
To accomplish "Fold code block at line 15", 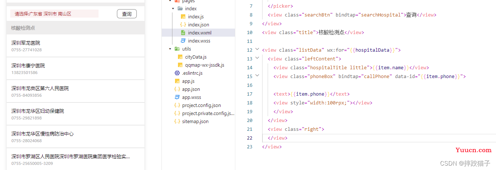I will point(257,75).
